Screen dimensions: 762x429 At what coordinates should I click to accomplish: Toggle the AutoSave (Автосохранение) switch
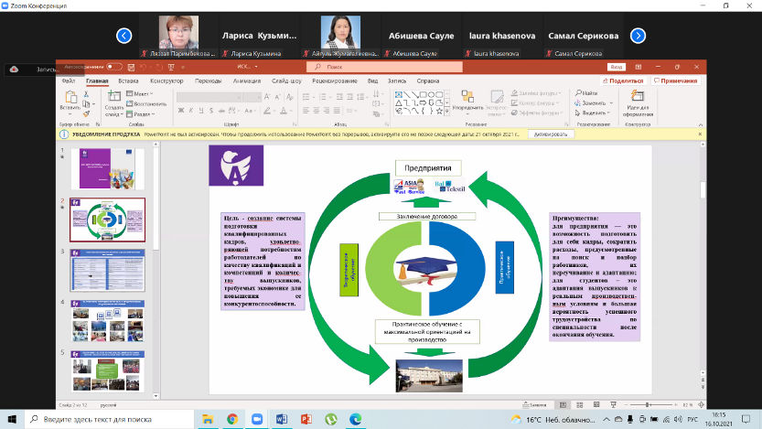coord(114,67)
